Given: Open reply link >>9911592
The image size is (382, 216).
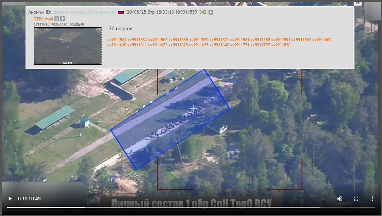Looking at the screenshot, I should tap(301, 40).
